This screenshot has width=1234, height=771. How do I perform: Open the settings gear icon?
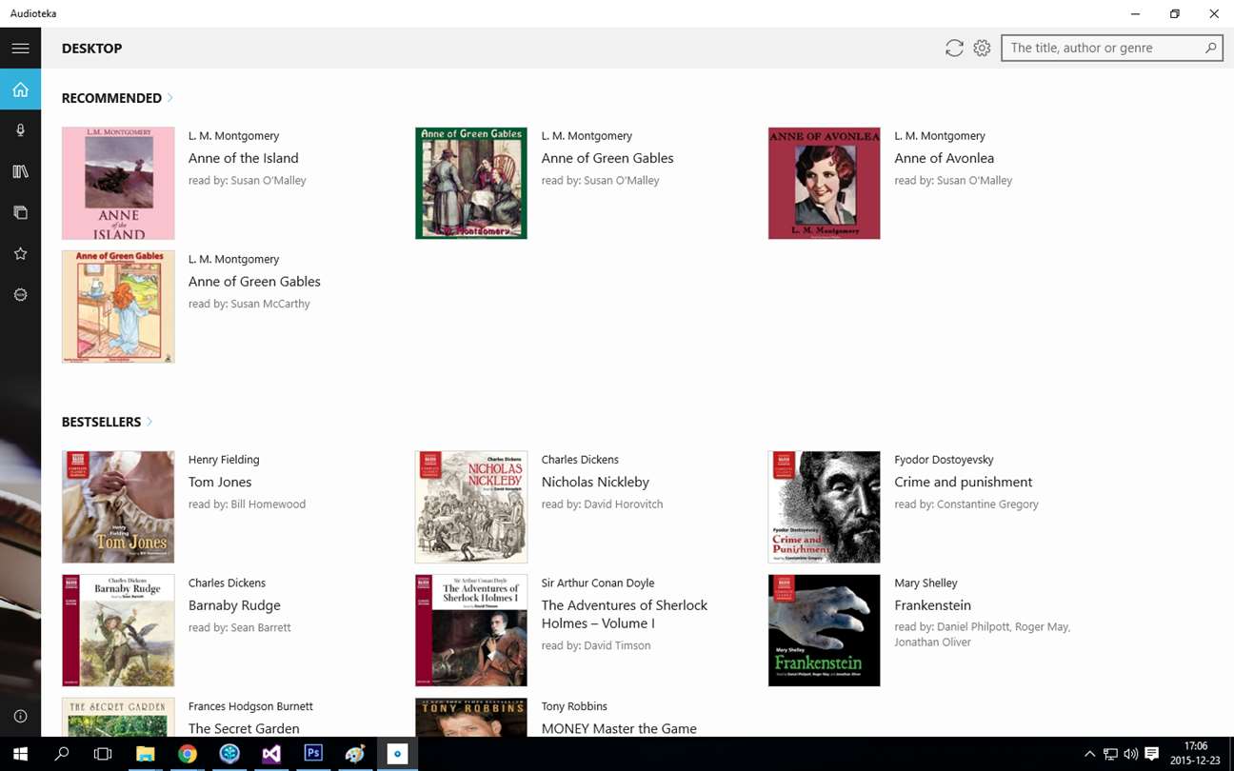click(x=982, y=48)
